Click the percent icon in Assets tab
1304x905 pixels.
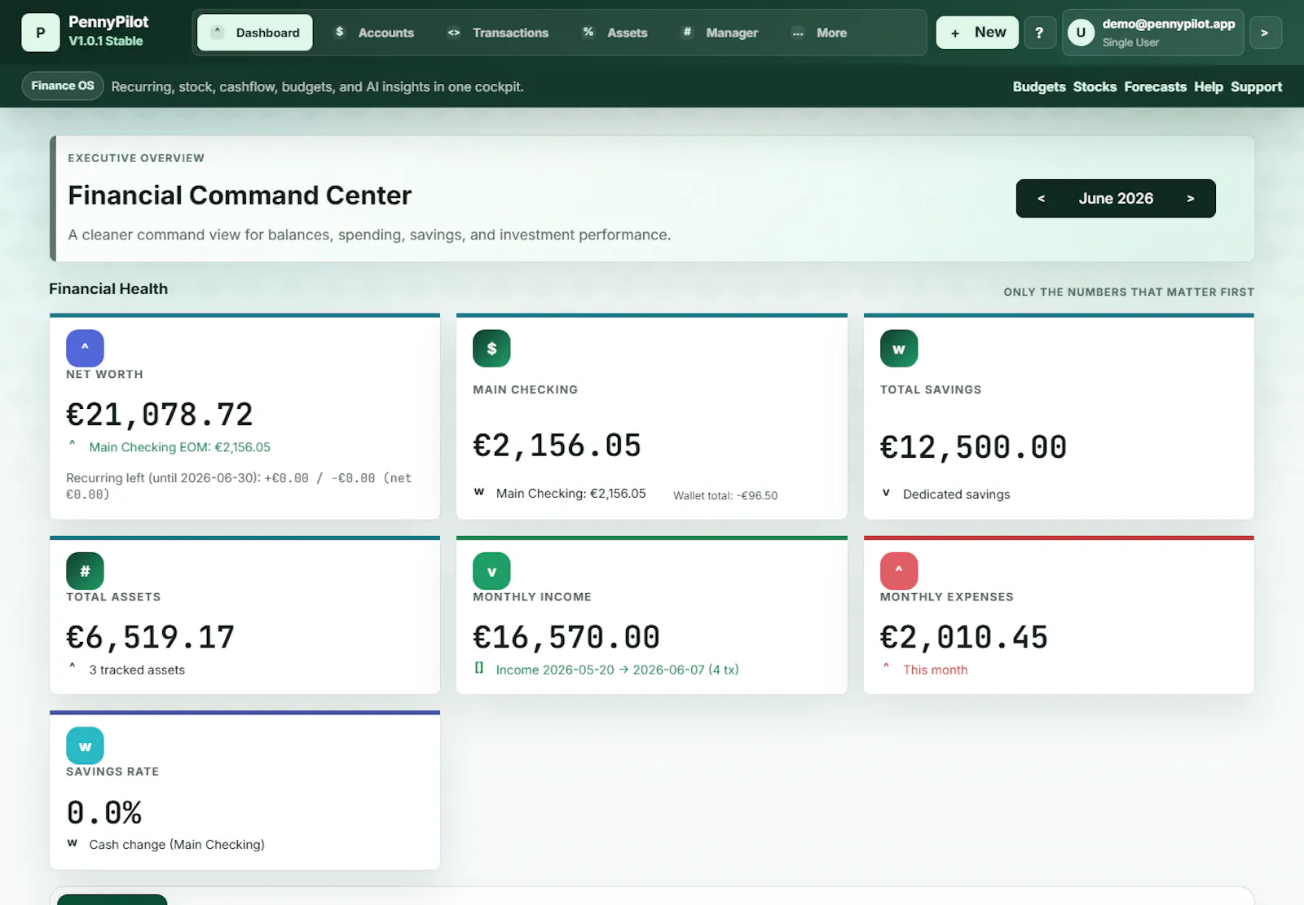[588, 32]
